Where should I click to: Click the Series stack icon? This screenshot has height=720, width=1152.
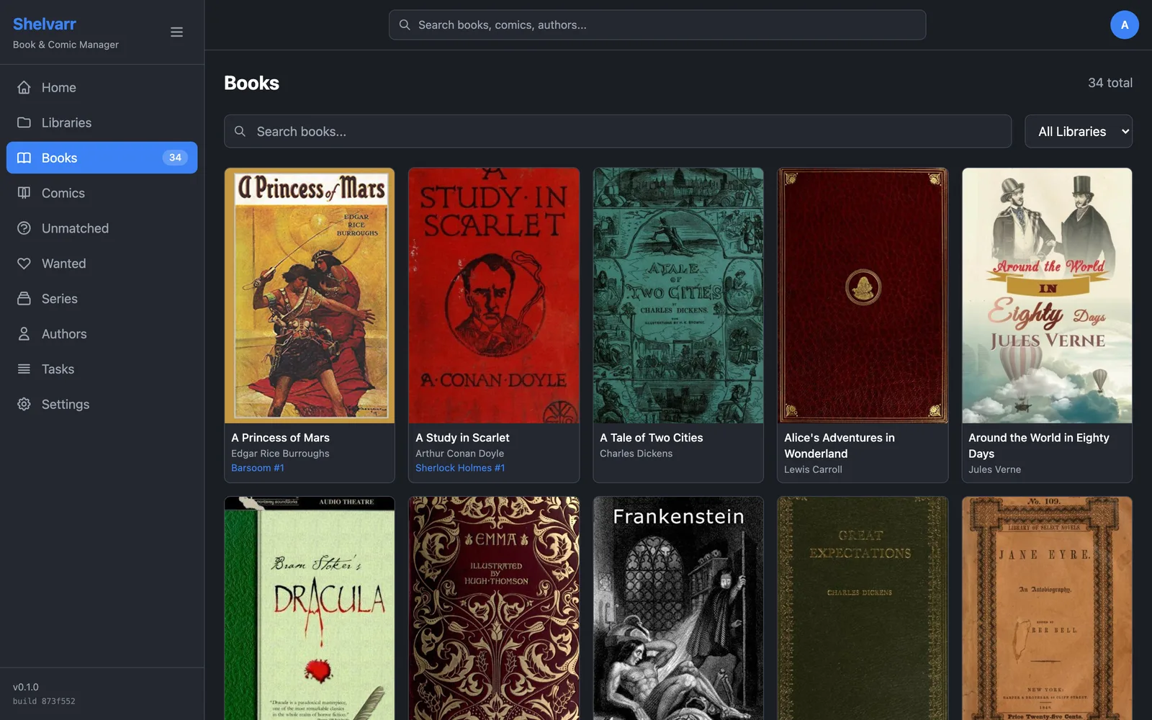coord(24,299)
